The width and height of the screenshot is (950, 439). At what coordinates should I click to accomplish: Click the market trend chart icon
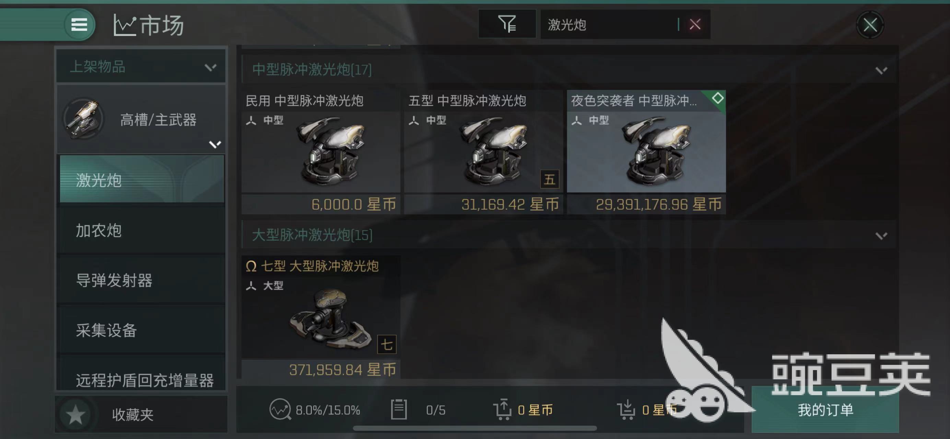(x=125, y=25)
